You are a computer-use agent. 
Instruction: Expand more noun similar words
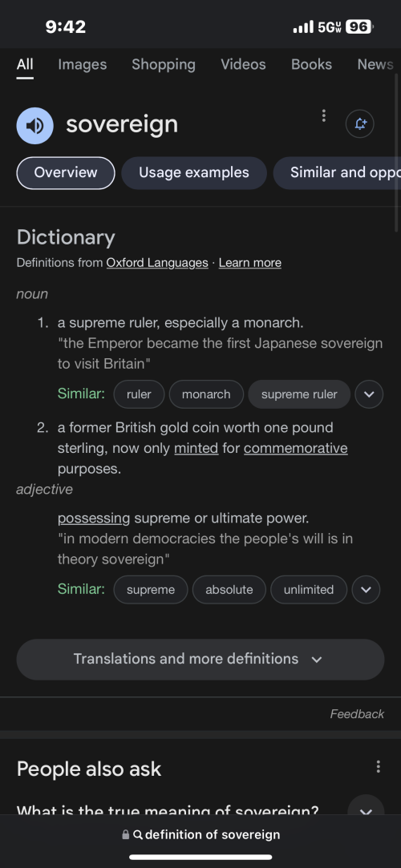[369, 394]
